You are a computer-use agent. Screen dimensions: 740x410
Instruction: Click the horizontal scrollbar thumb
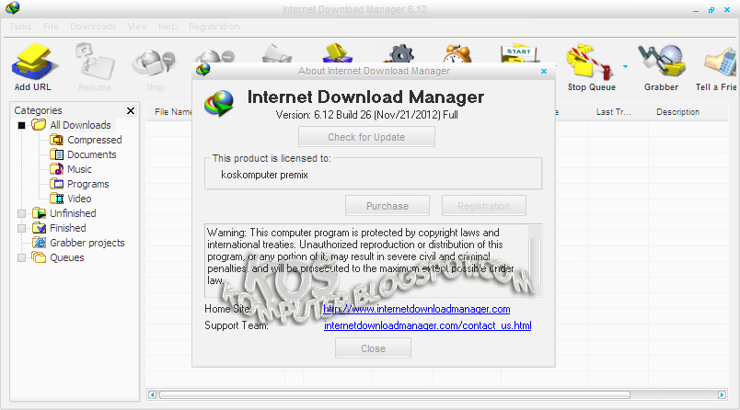tap(395, 395)
